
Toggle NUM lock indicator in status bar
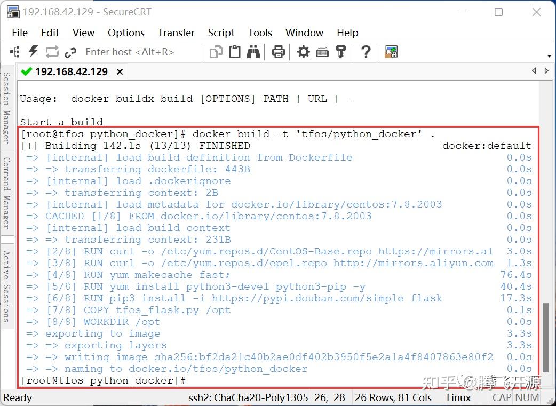click(x=527, y=397)
